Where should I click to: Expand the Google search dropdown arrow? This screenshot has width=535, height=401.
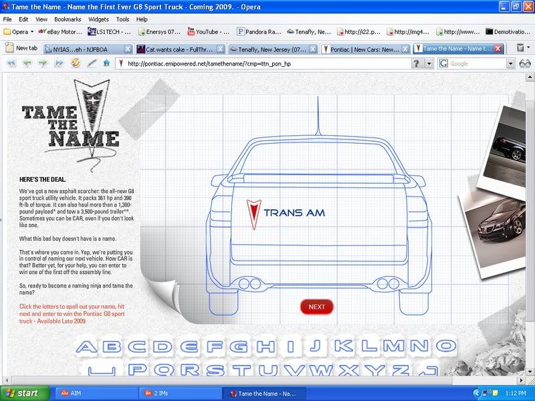click(510, 63)
